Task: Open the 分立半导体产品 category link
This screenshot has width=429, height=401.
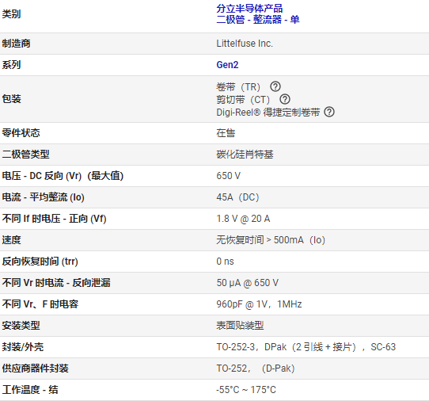Action: (x=249, y=9)
